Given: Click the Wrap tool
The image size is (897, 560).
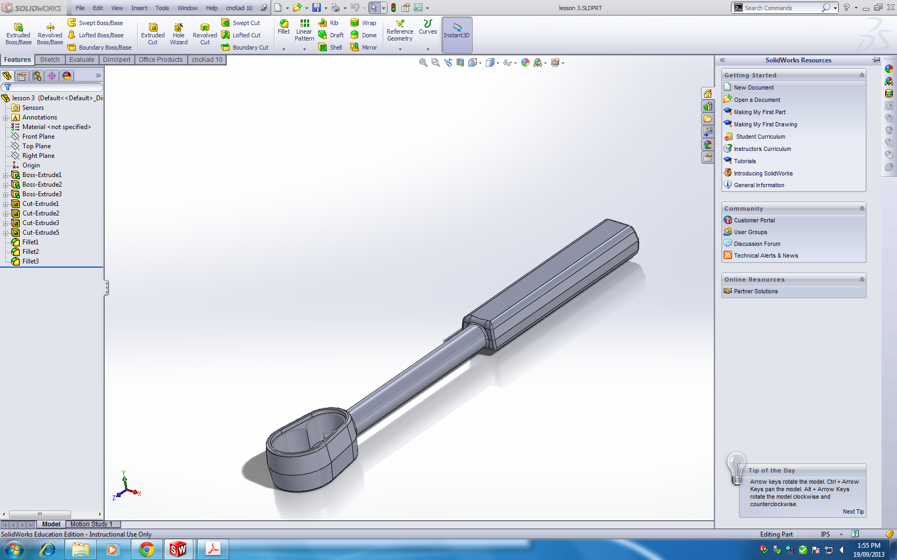Looking at the screenshot, I should (363, 22).
